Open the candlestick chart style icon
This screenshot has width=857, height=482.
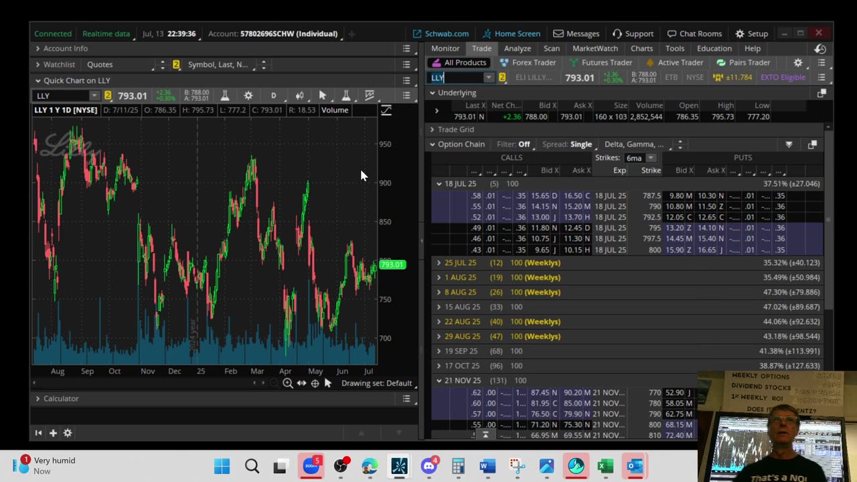pos(299,96)
